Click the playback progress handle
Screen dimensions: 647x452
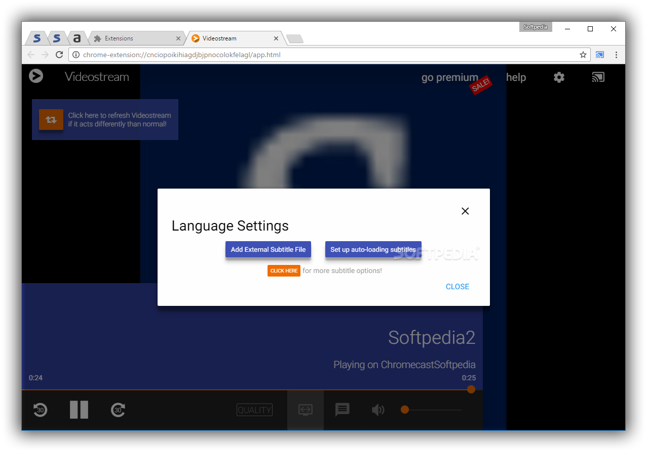471,389
